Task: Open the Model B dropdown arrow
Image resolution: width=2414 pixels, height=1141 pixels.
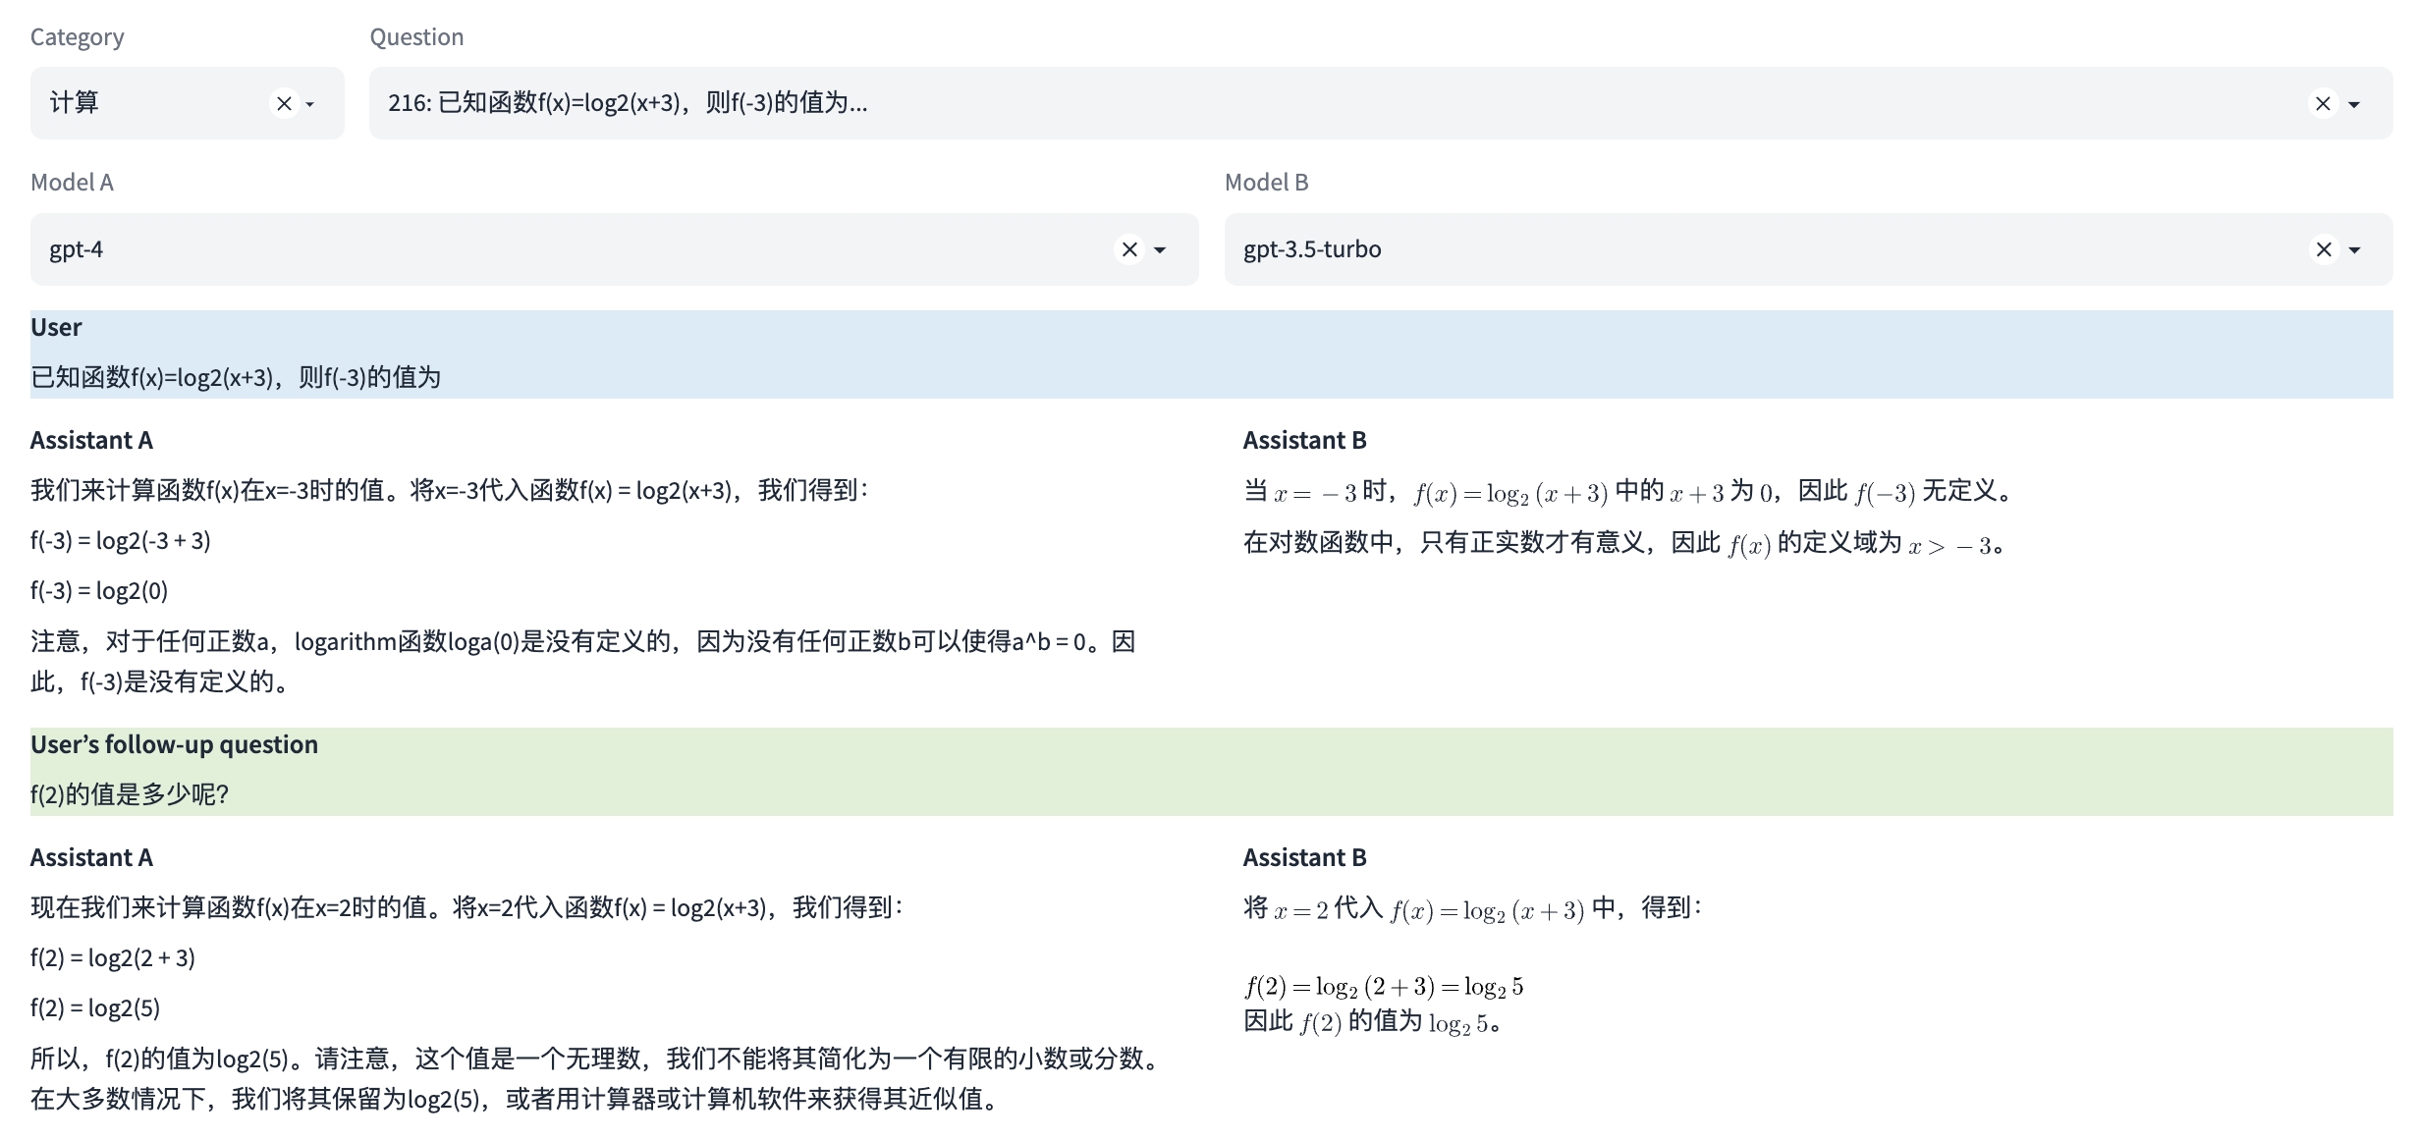Action: [2354, 250]
